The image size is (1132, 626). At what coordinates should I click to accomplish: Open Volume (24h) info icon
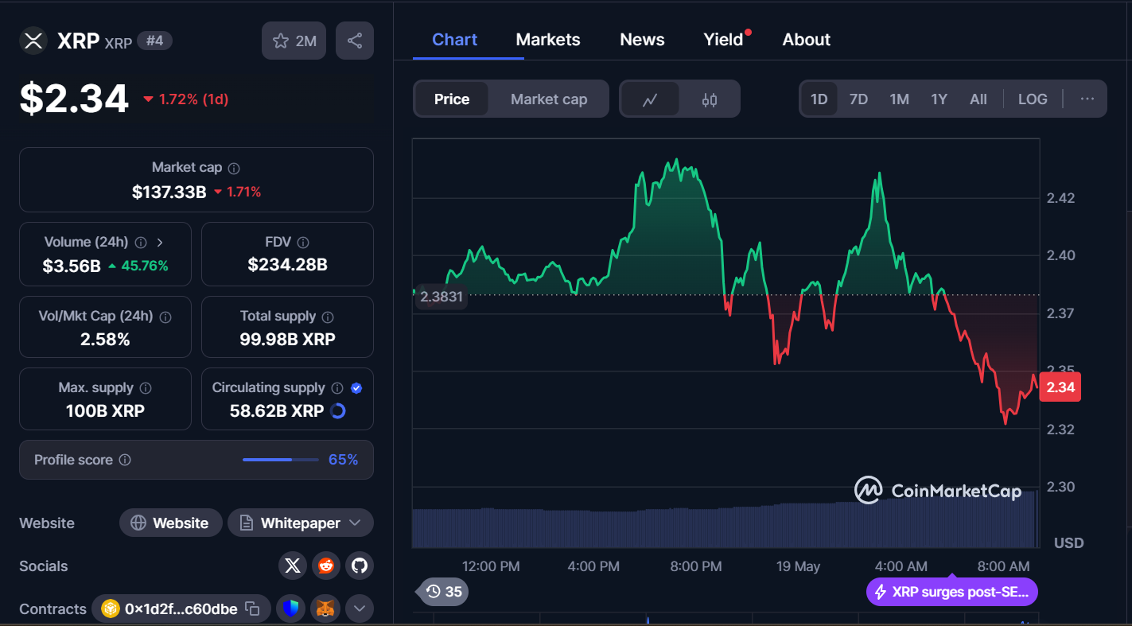click(141, 242)
